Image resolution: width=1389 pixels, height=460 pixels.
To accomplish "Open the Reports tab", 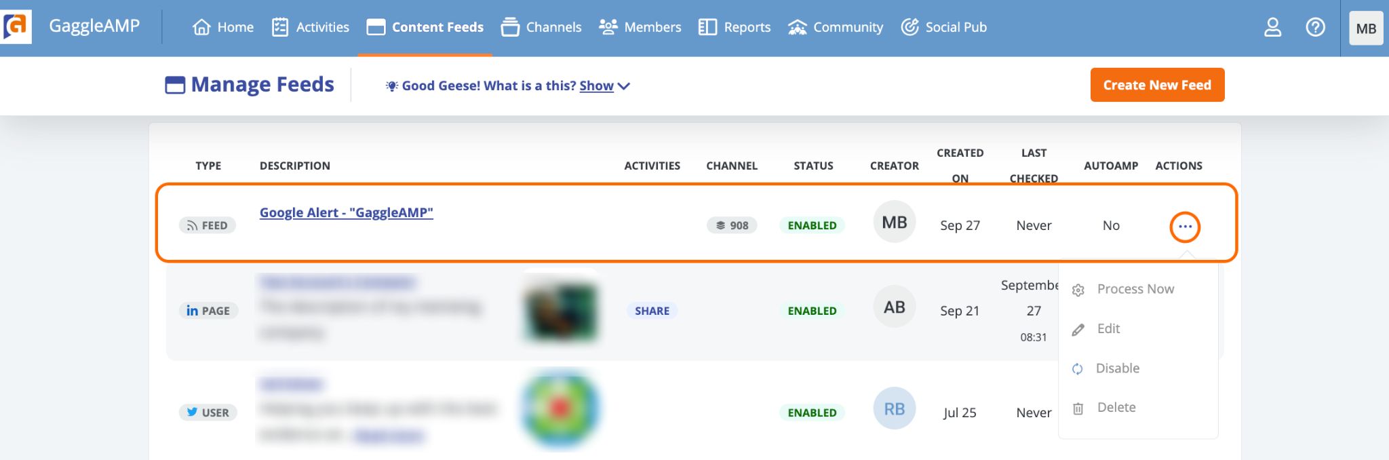I will tap(735, 27).
